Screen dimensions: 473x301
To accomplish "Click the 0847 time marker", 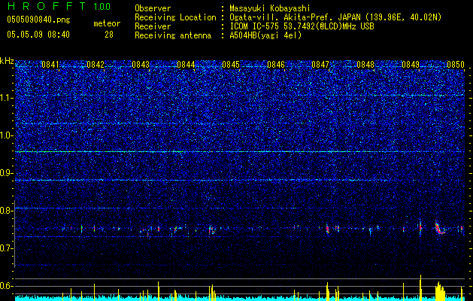I will pyautogui.click(x=320, y=65).
